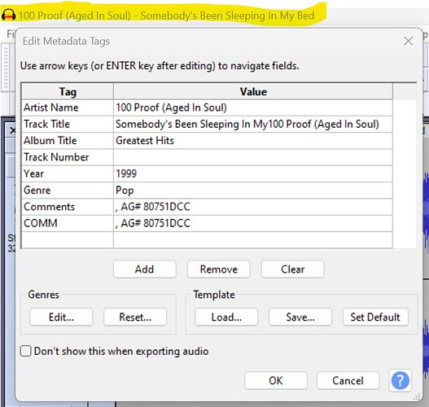429x407 pixels.
Task: Tick 'Don't show this when exporting audio'
Action: coord(26,351)
